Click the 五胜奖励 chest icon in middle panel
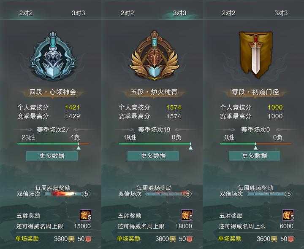 pos(187,215)
